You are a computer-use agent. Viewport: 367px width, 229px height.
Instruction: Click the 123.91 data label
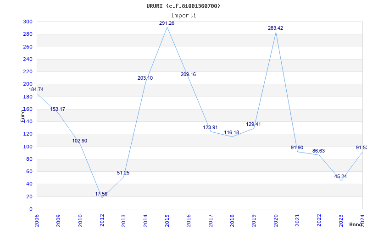coord(210,127)
